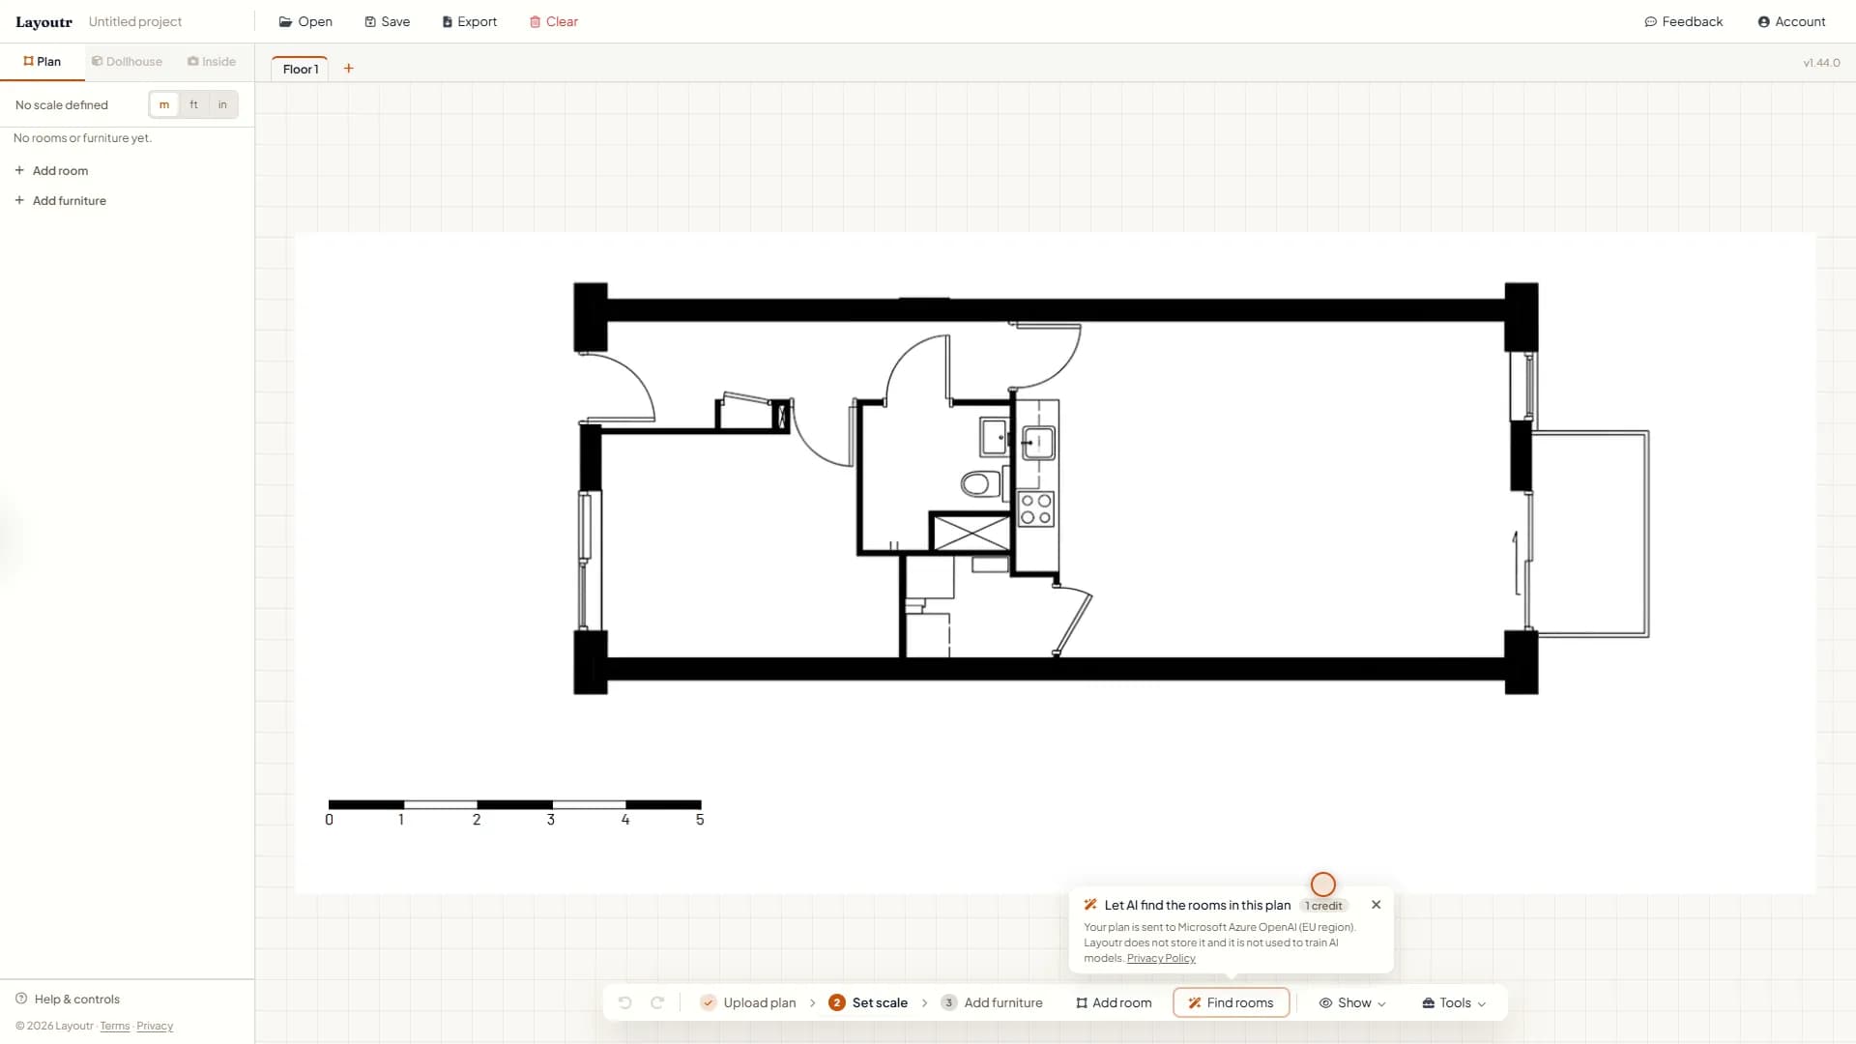Click the plus icon beside Add furniture
Screen dimensions: 1856x1044
19,200
